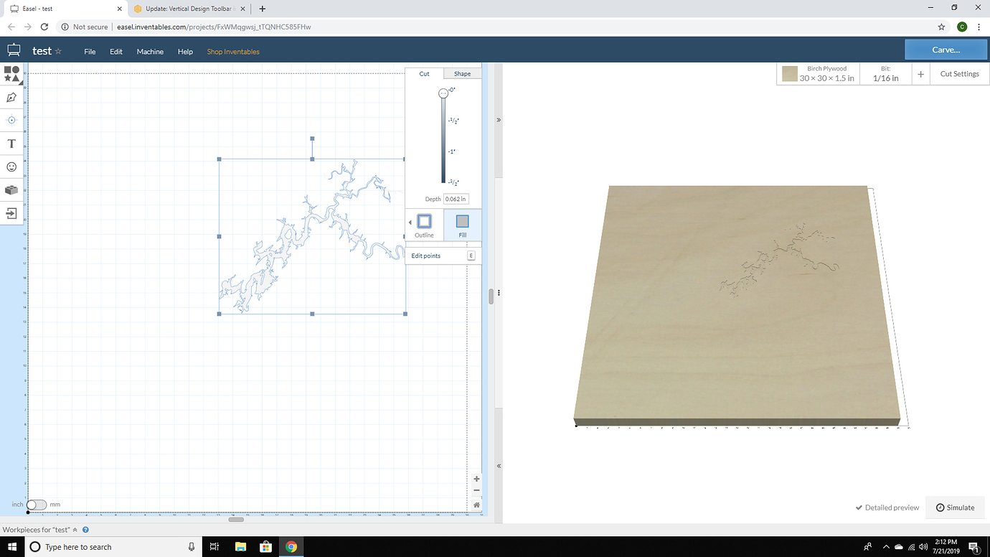Toggle Detailed preview option
The height and width of the screenshot is (557, 990).
pyautogui.click(x=887, y=507)
